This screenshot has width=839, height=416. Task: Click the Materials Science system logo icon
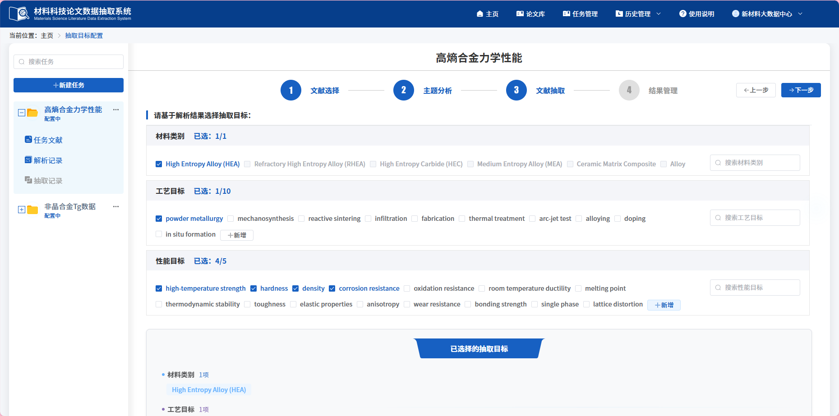(x=19, y=13)
